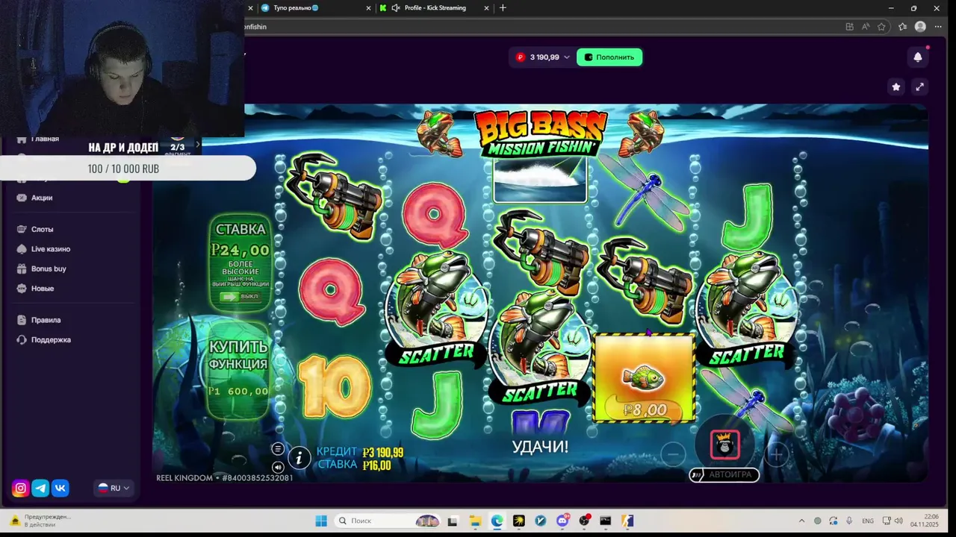Spin the reels with the gorilla button

point(724,445)
